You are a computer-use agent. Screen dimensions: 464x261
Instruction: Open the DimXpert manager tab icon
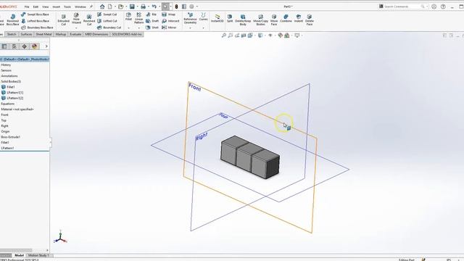click(24, 46)
